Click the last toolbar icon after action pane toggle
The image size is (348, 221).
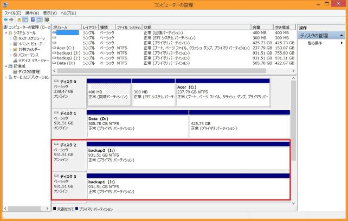[x=47, y=19]
